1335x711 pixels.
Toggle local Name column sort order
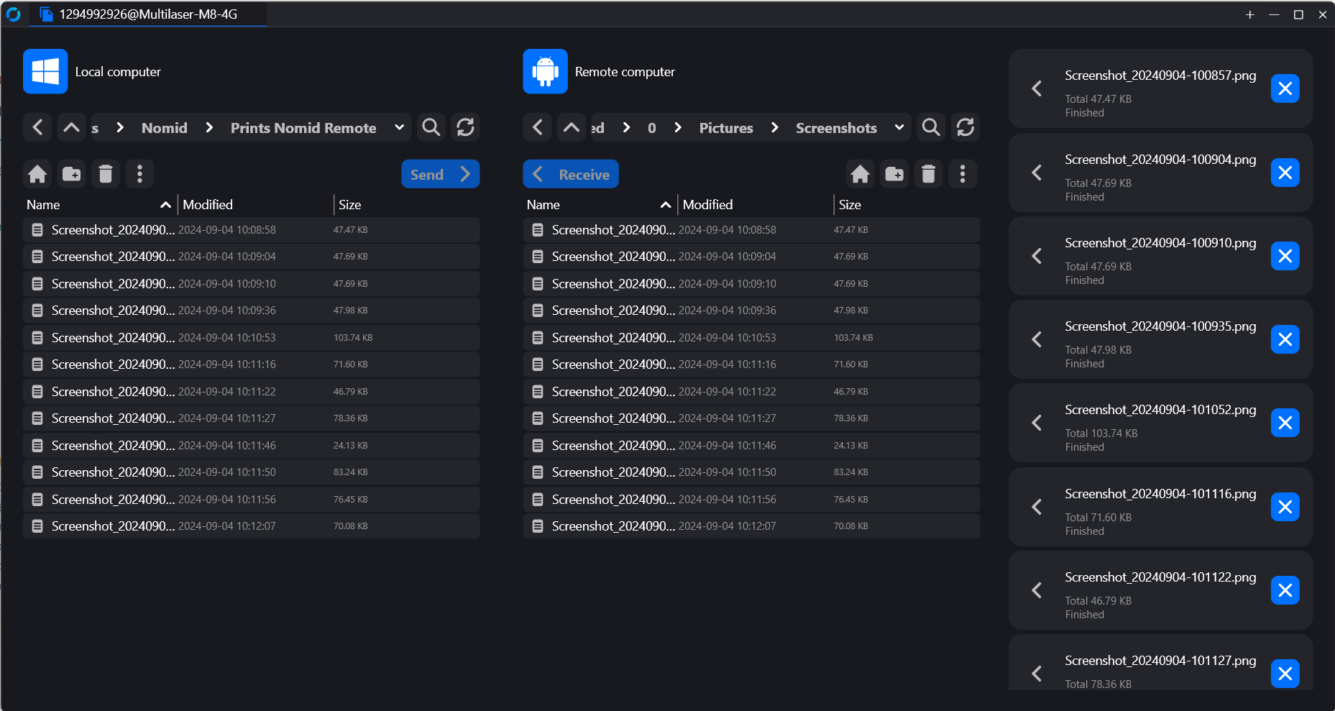coord(165,205)
